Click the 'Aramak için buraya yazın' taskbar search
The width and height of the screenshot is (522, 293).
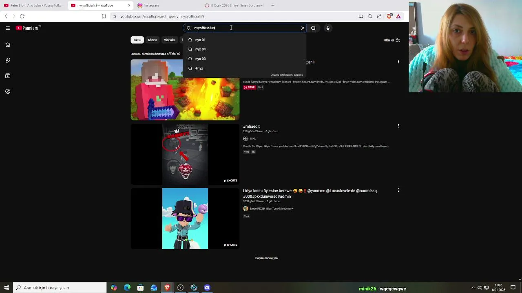point(60,288)
